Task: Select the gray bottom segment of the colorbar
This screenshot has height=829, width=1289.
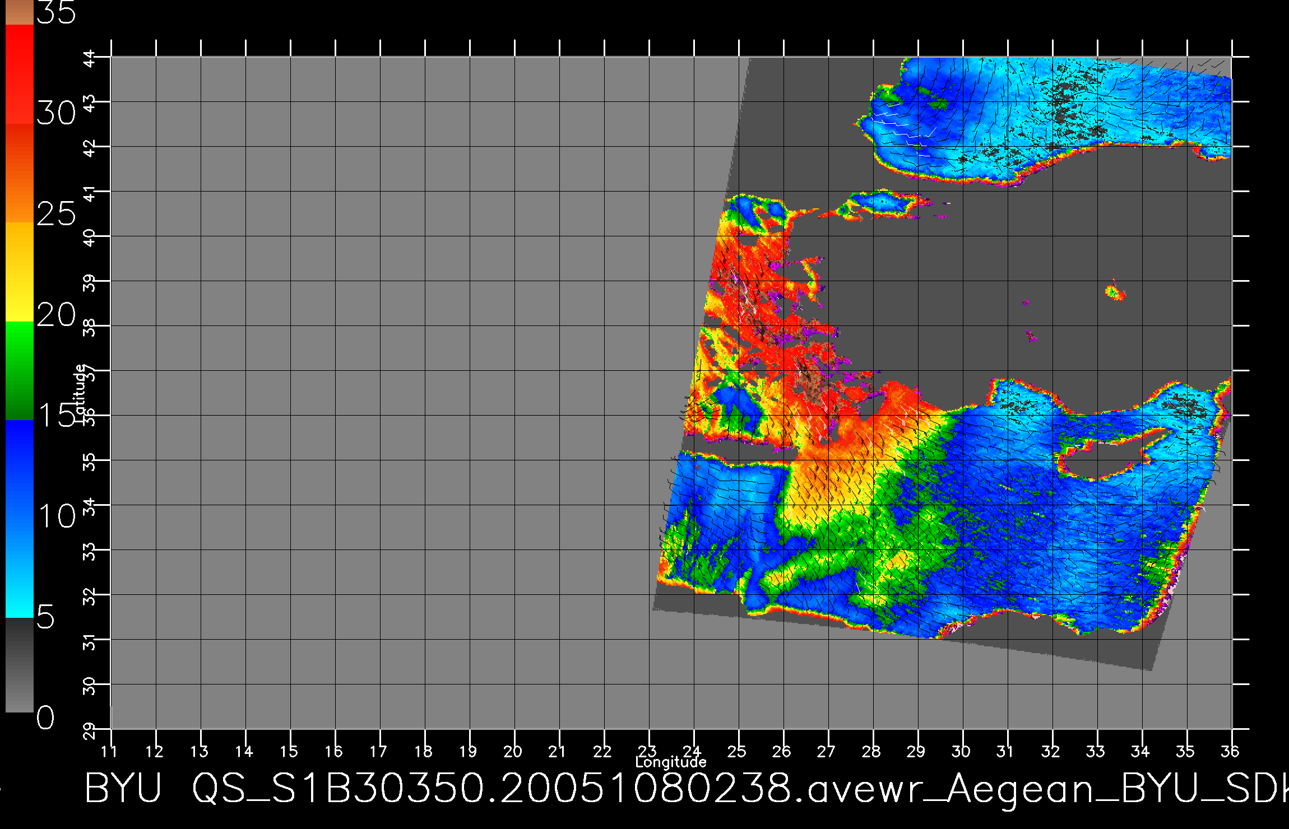Action: [x=20, y=665]
